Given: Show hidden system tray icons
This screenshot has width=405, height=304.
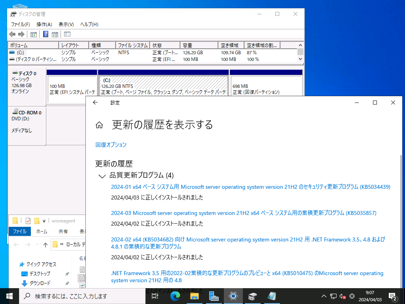Looking at the screenshot, I should click(x=324, y=296).
